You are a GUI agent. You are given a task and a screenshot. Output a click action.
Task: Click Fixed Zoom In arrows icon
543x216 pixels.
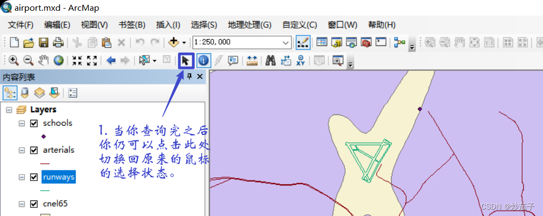pos(77,61)
